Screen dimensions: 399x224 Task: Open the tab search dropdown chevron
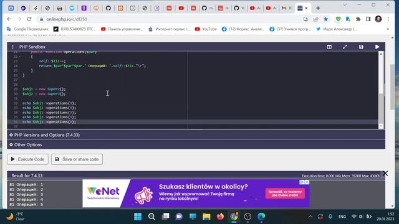[x=345, y=5]
